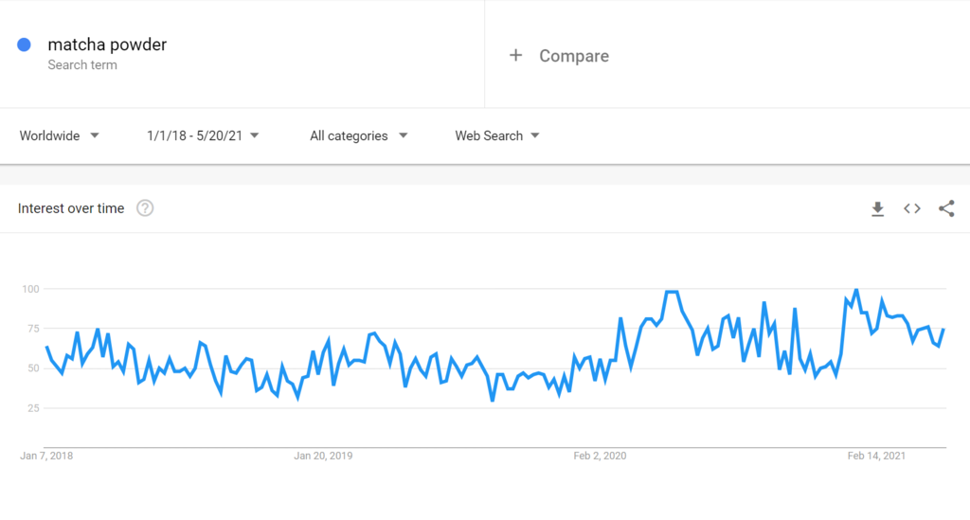970x520 pixels.
Task: Share the interest over time chart
Action: point(946,208)
